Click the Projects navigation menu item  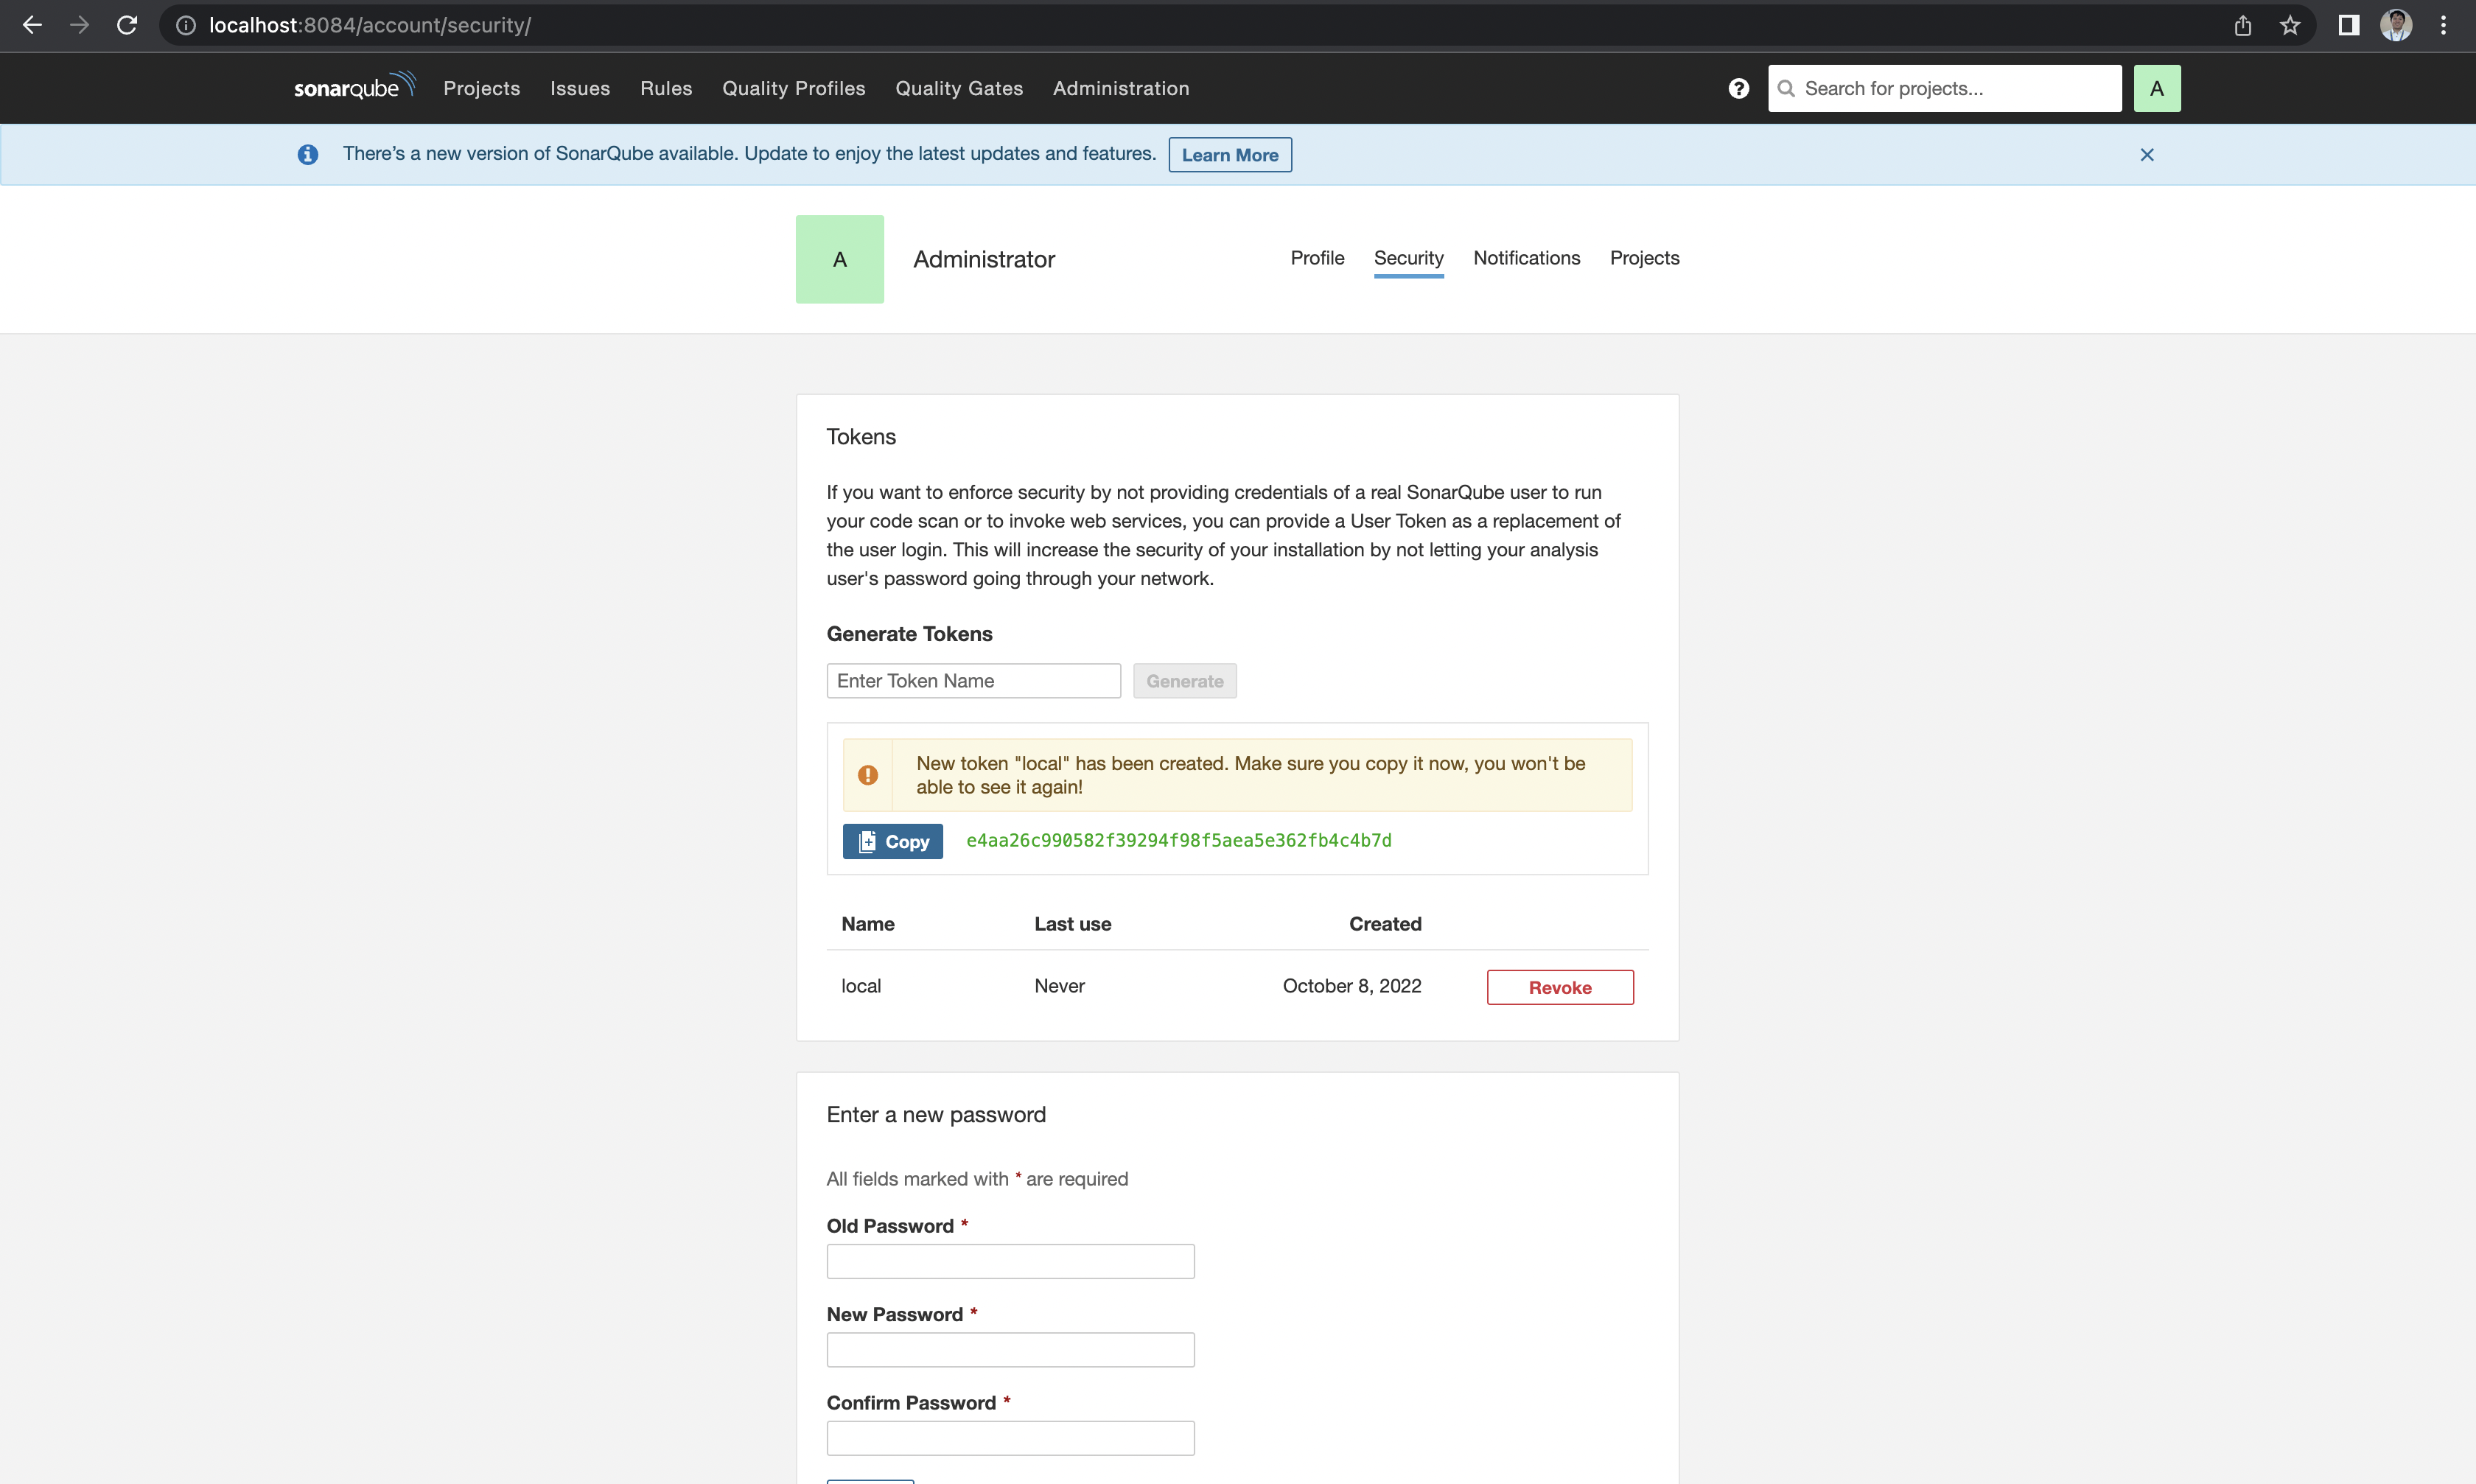(480, 86)
